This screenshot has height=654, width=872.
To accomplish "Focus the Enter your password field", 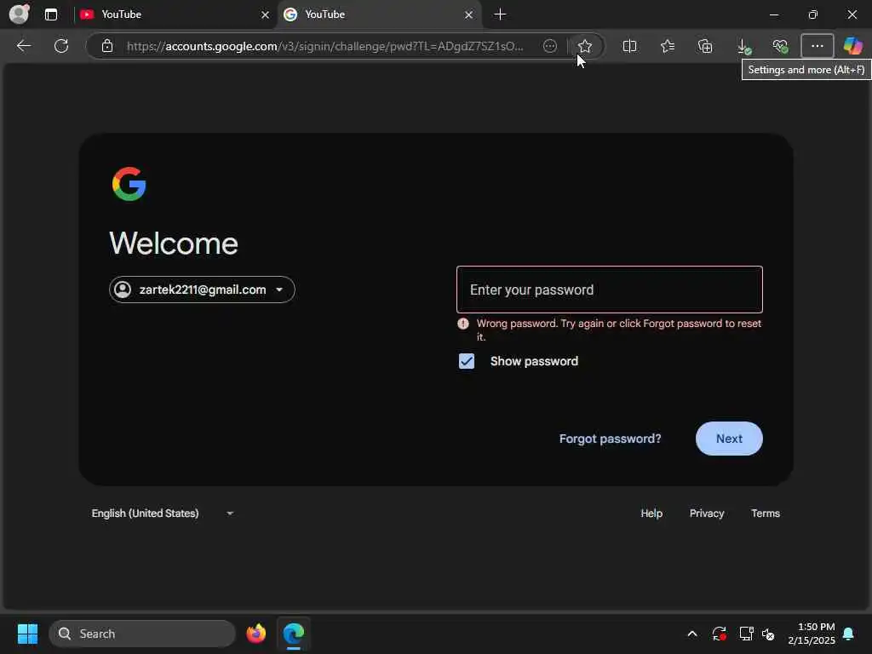I will pyautogui.click(x=610, y=290).
